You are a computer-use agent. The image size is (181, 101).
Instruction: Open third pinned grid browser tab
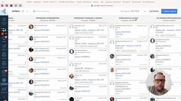(11, 6)
